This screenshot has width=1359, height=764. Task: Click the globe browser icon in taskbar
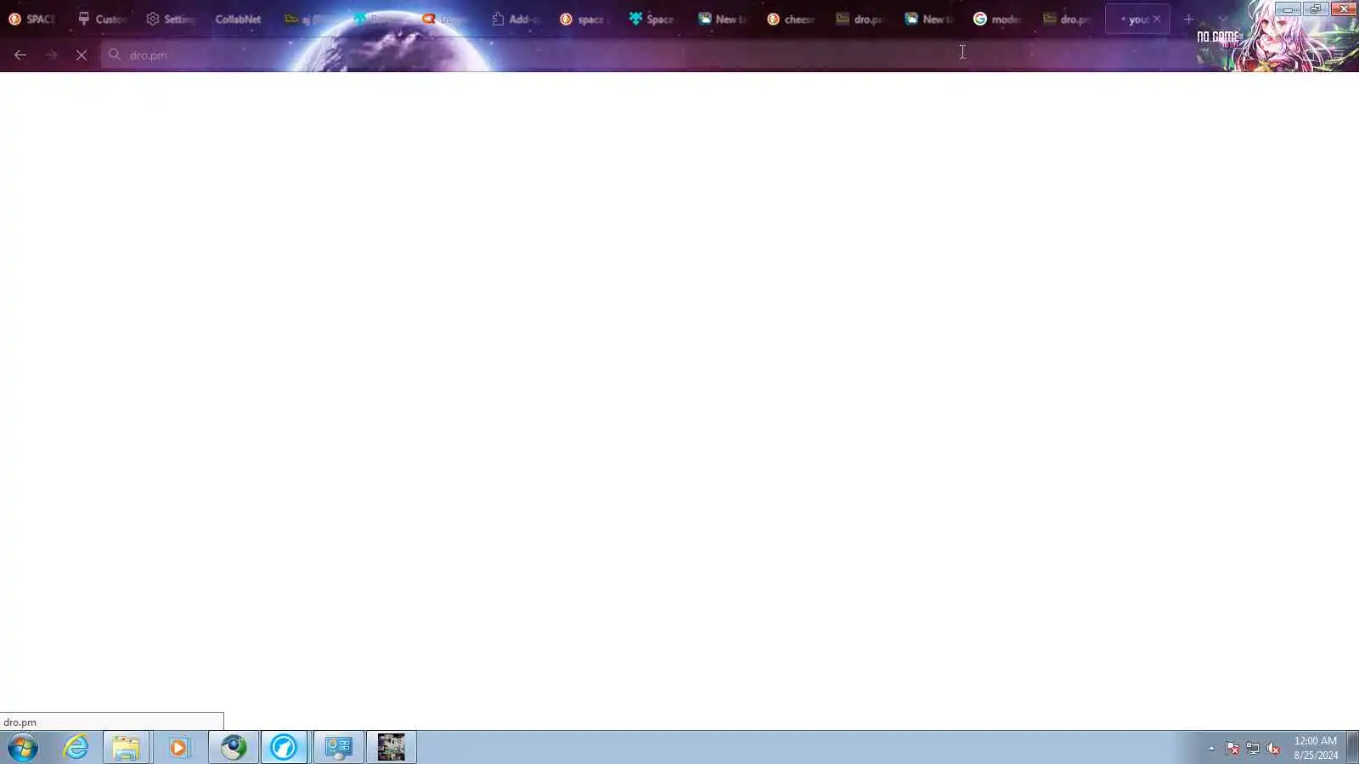[x=234, y=748]
